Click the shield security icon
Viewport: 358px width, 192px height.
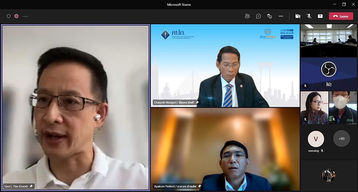[x=8, y=16]
